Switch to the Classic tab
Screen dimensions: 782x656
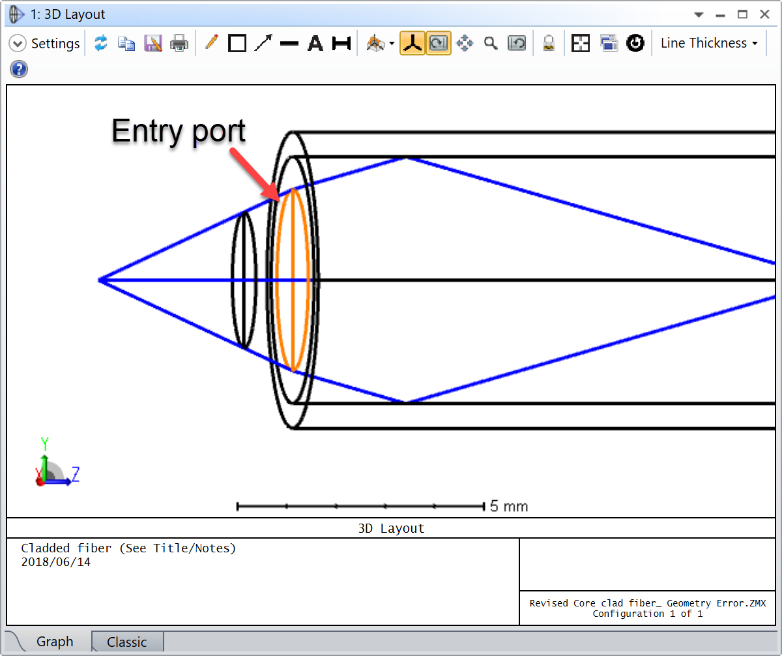click(x=127, y=642)
